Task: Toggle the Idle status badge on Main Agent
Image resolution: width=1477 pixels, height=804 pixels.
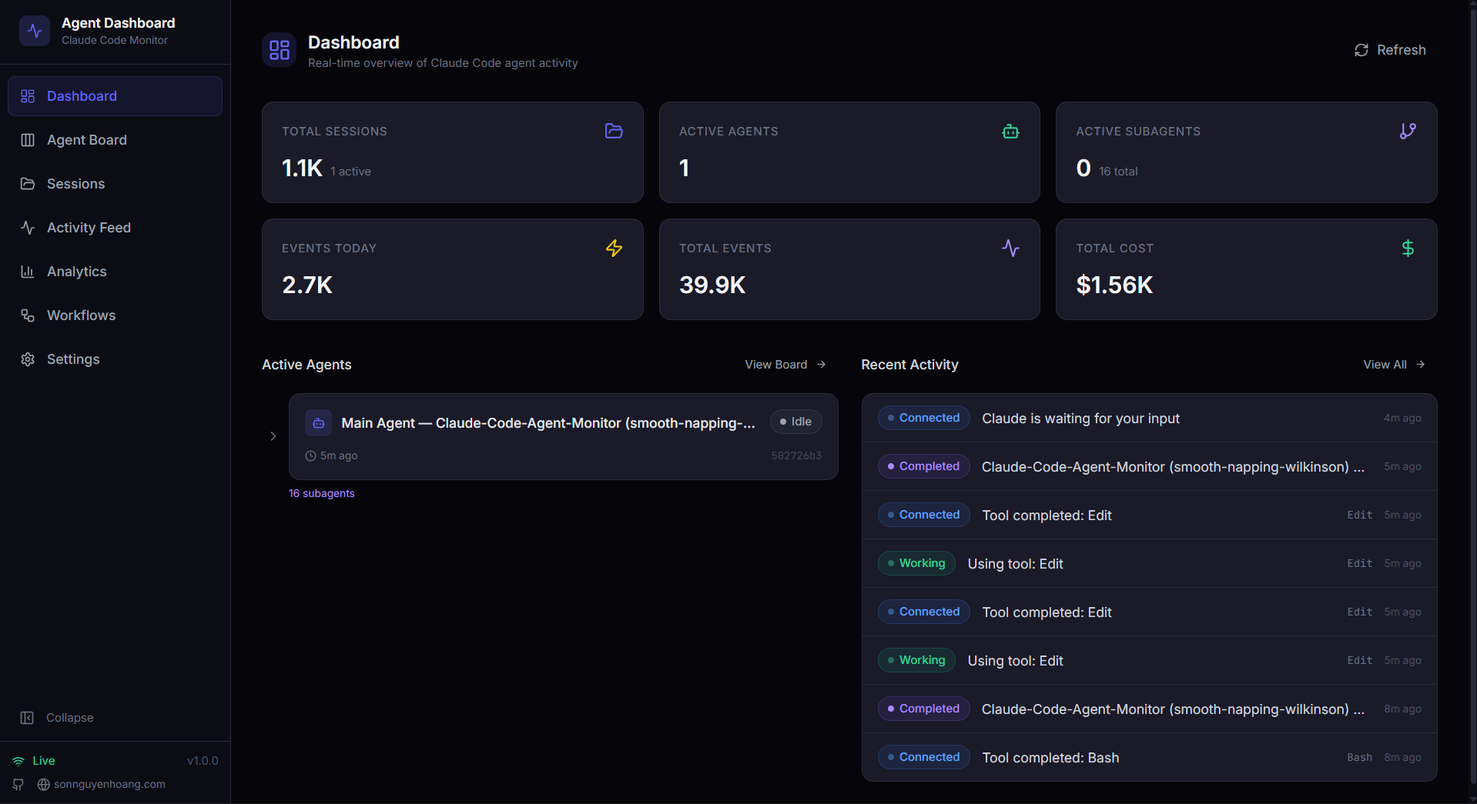Action: (x=795, y=422)
